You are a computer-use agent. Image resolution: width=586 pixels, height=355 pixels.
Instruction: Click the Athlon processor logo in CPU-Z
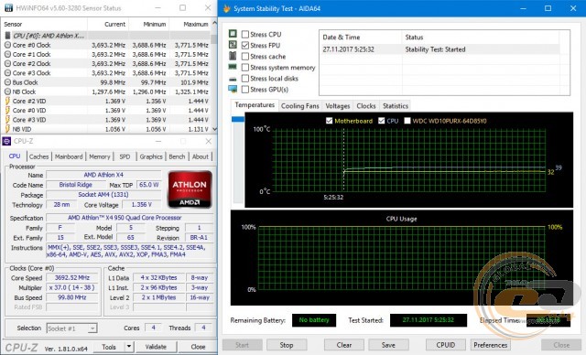tap(190, 189)
